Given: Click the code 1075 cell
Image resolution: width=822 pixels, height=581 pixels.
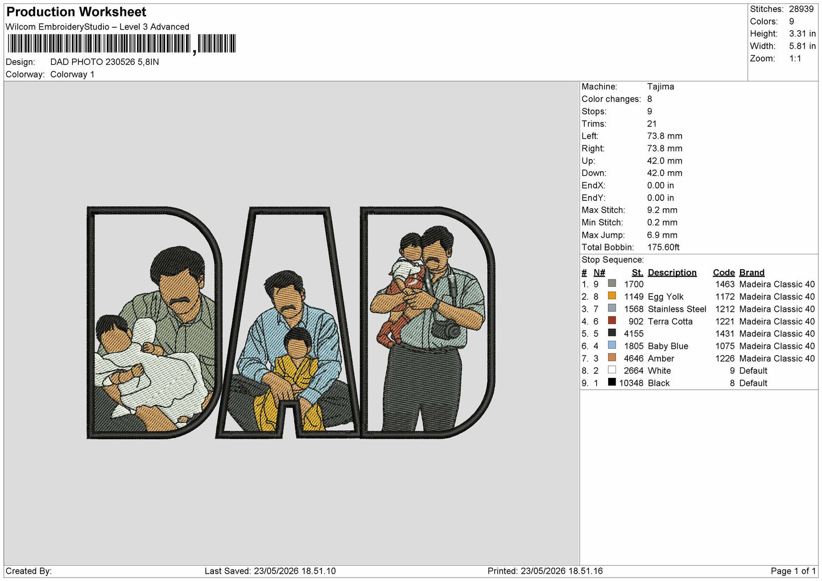Looking at the screenshot, I should pyautogui.click(x=725, y=347).
